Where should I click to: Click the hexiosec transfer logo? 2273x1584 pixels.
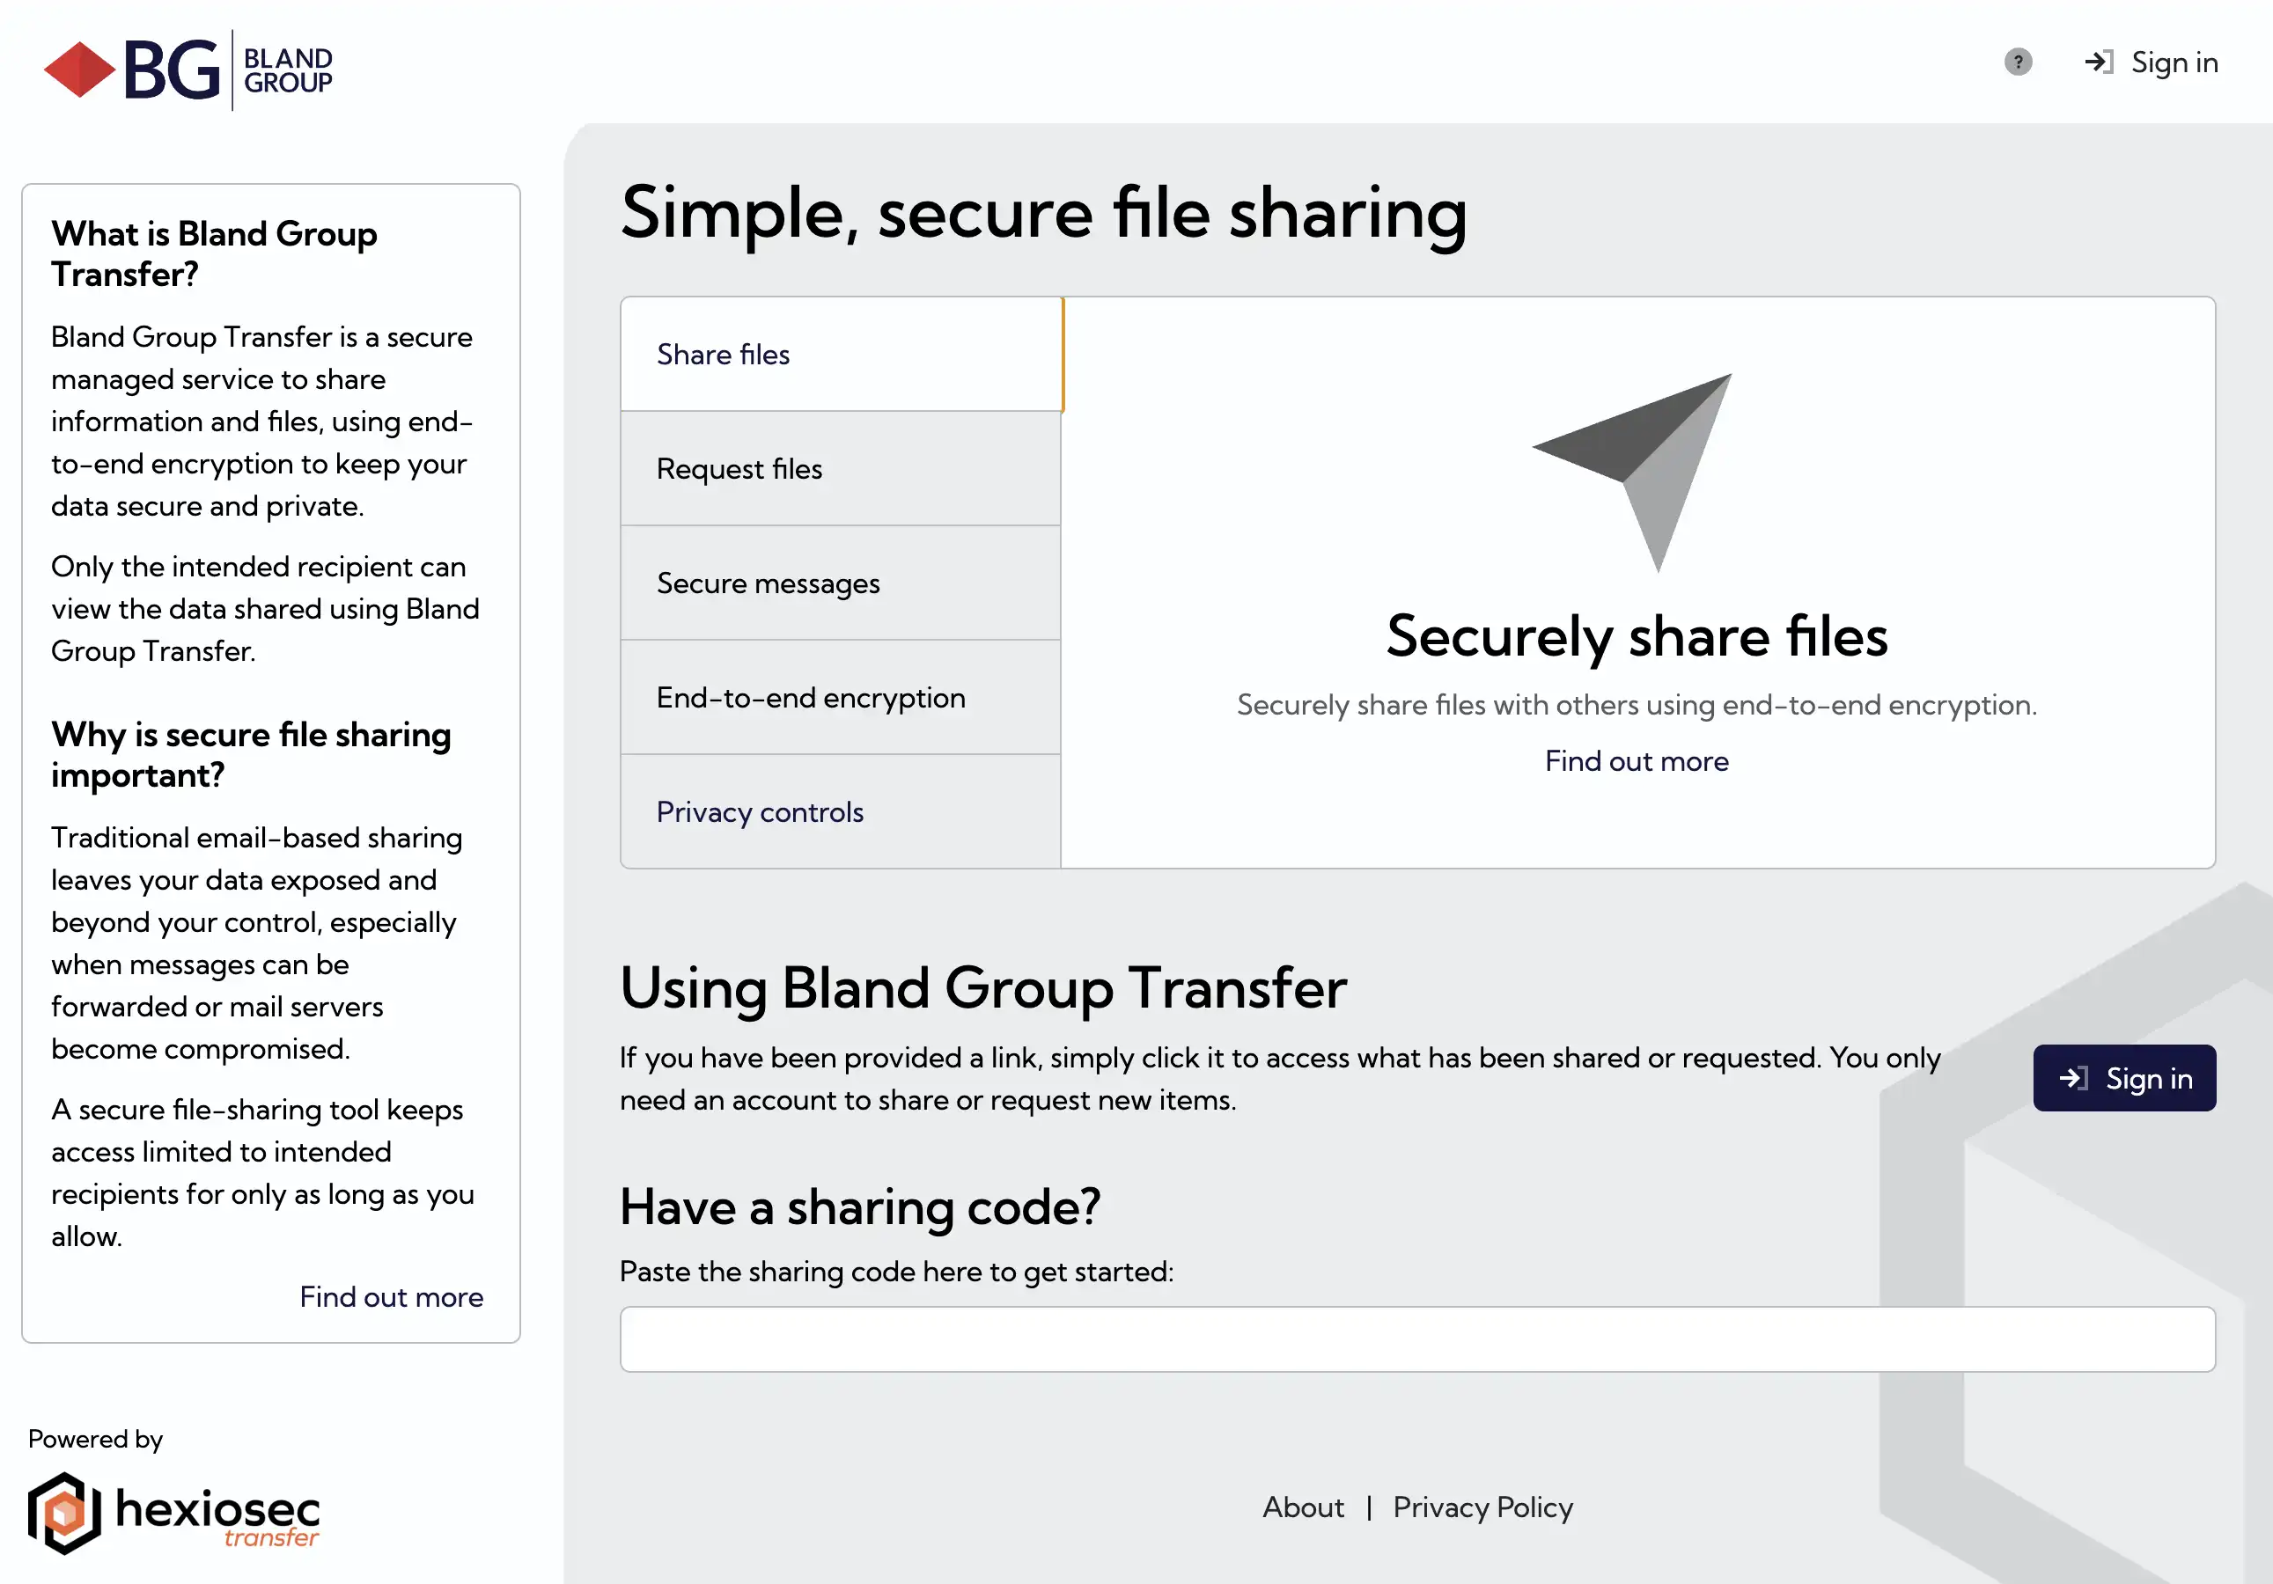(x=173, y=1513)
